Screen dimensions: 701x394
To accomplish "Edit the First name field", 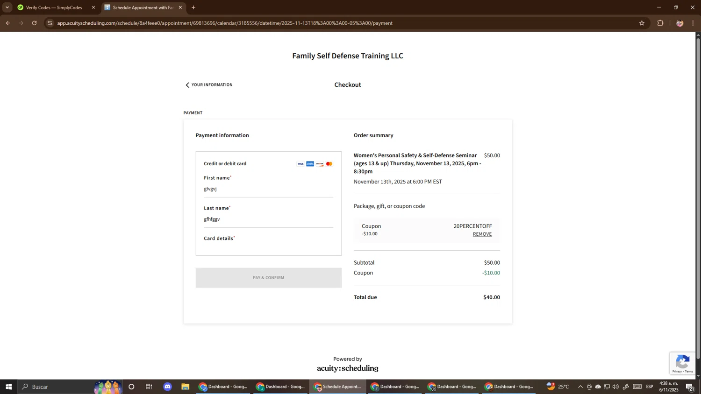I will click(x=268, y=189).
